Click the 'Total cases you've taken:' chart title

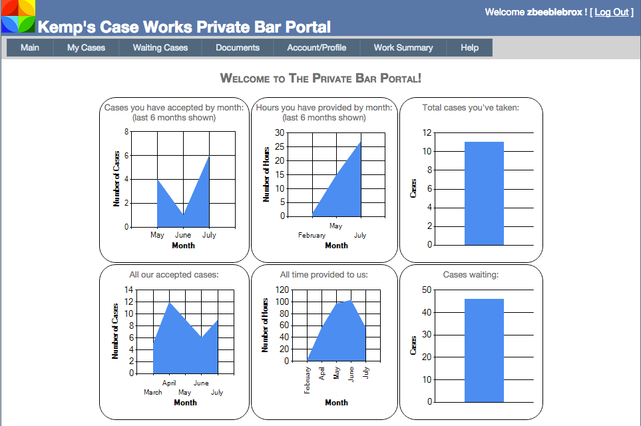click(x=471, y=107)
